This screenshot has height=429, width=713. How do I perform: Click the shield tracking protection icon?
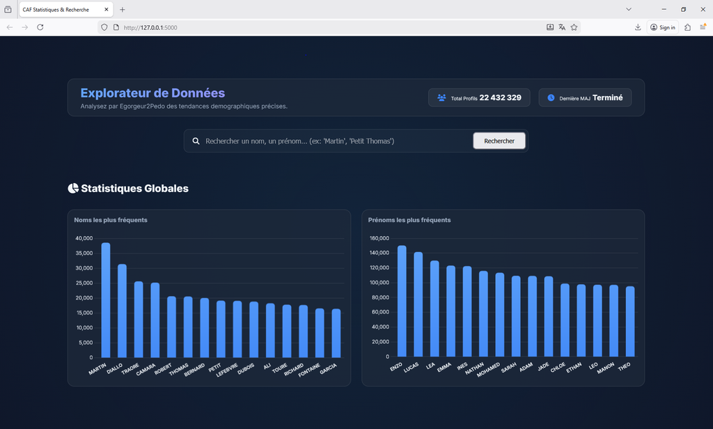[x=104, y=27]
